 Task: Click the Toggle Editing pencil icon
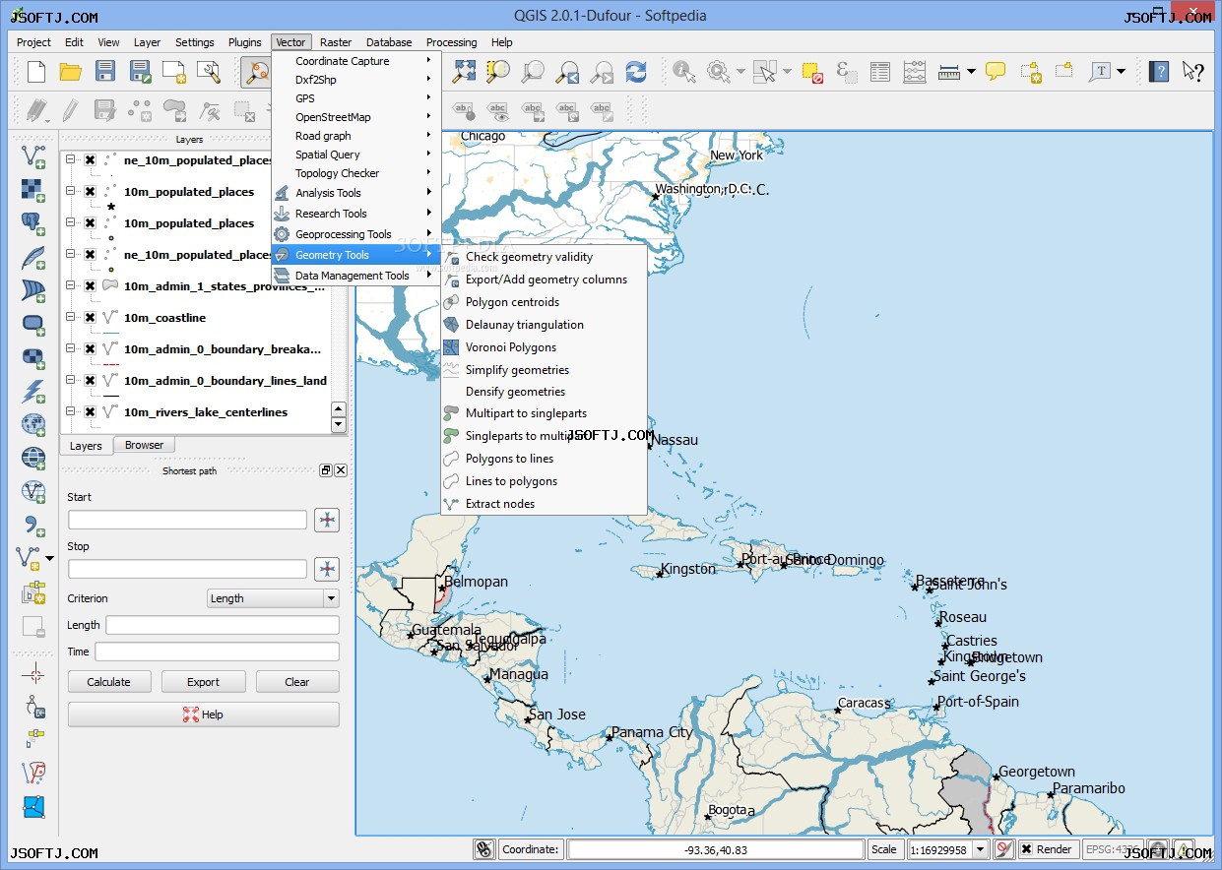click(71, 109)
